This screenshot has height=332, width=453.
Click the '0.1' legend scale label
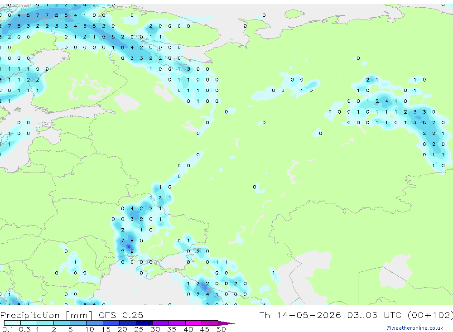click(8, 329)
